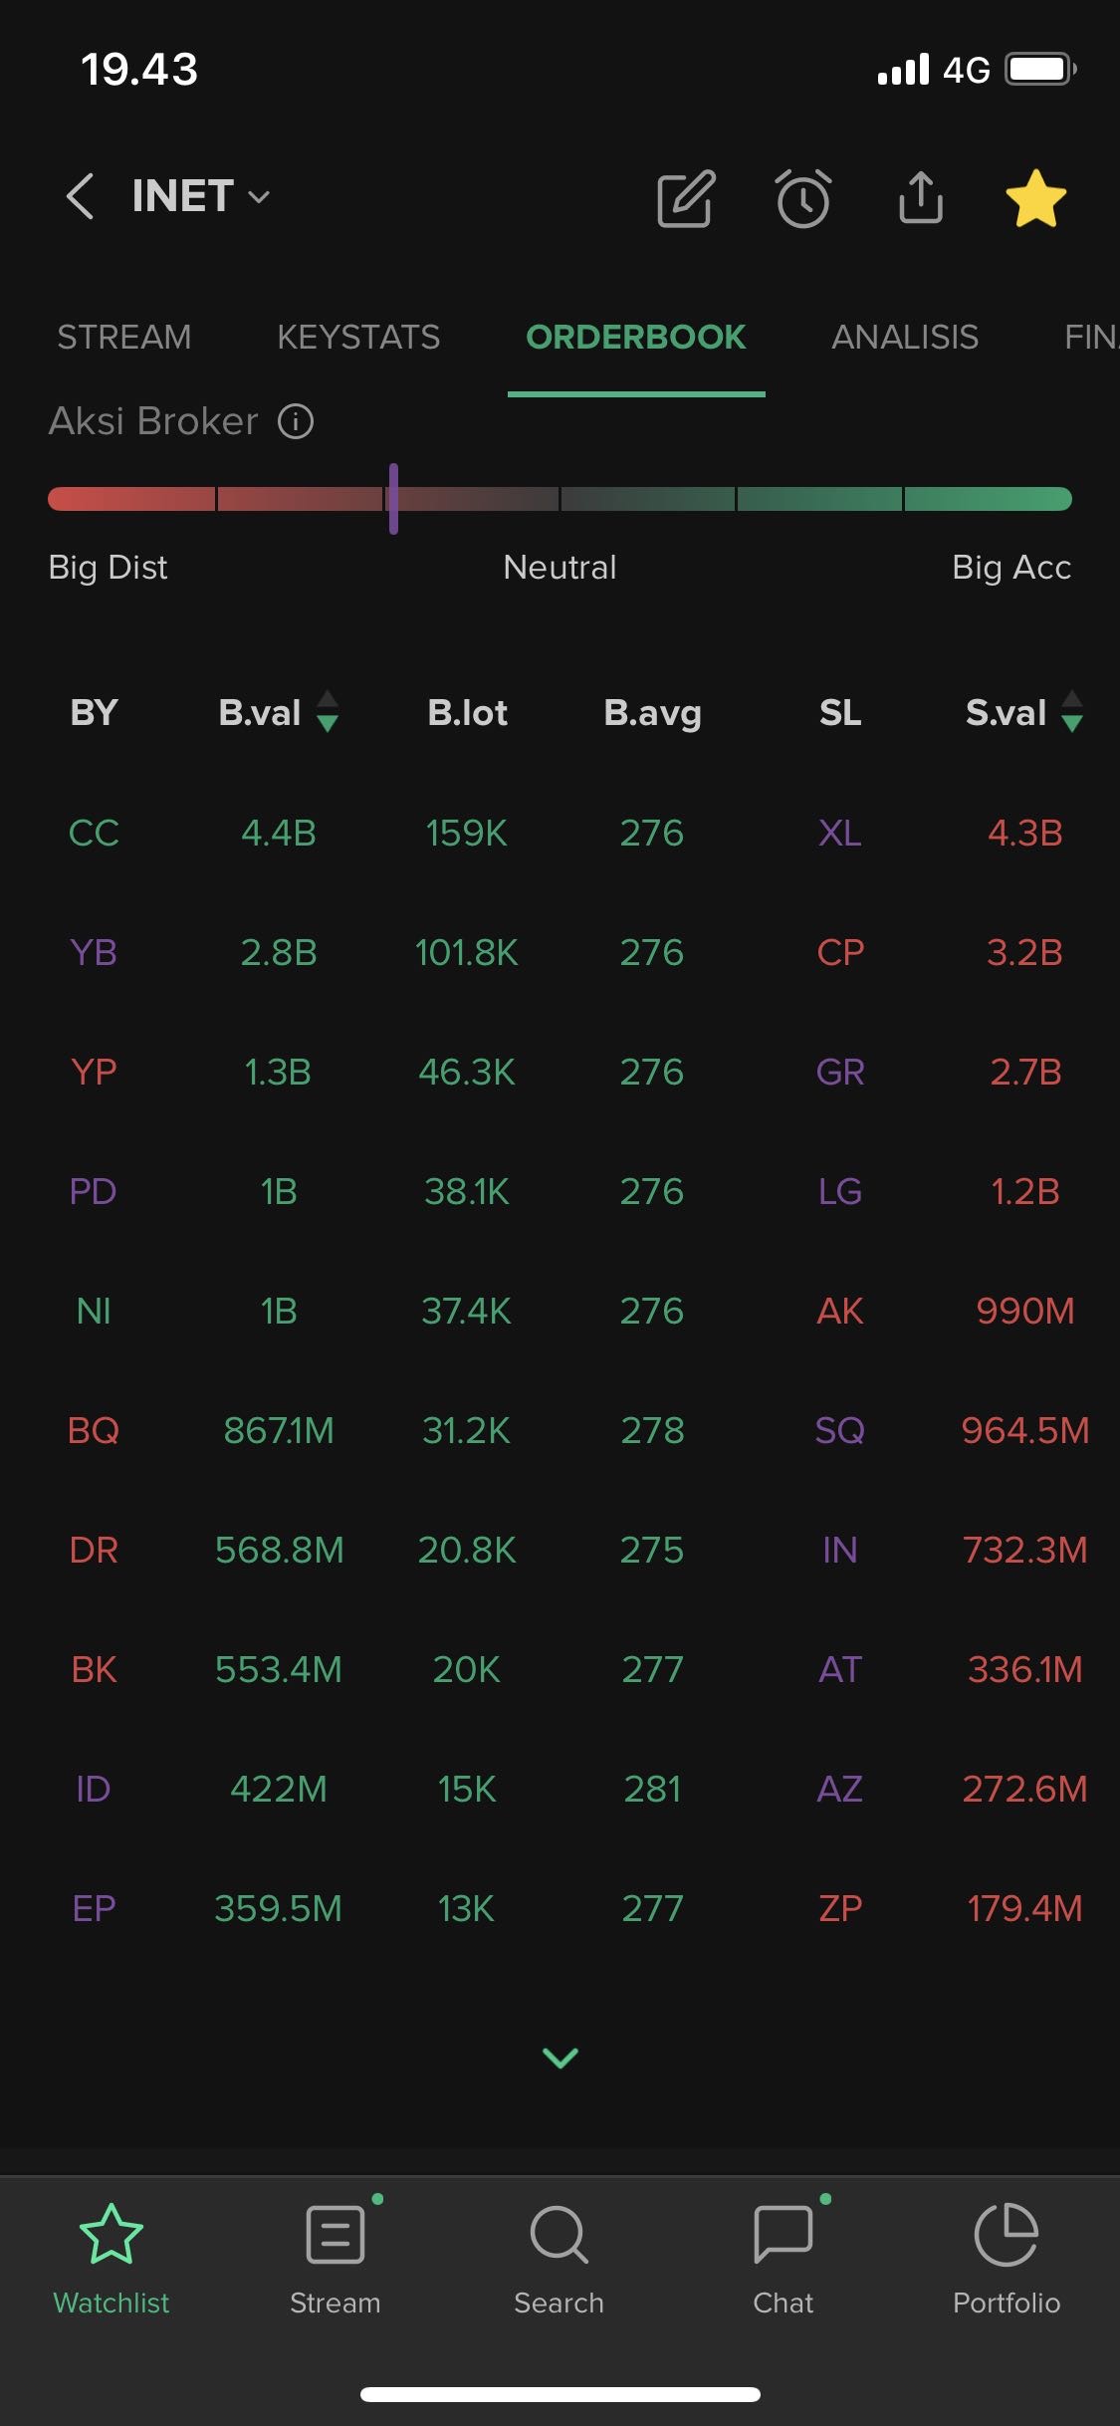Expand more broker rows with chevron
The height and width of the screenshot is (2426, 1120).
coord(560,2058)
